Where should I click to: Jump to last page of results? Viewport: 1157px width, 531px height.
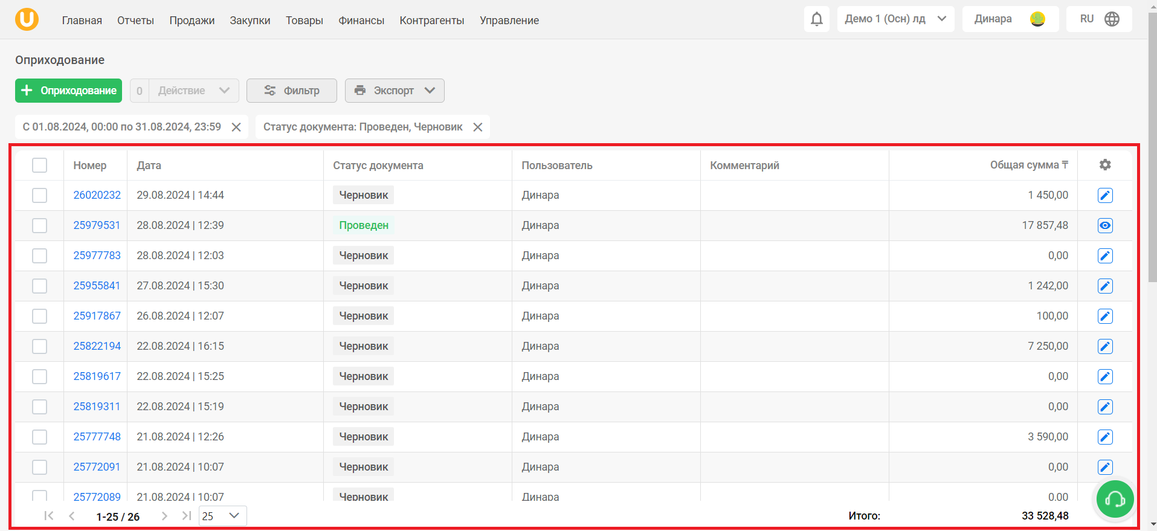point(186,516)
